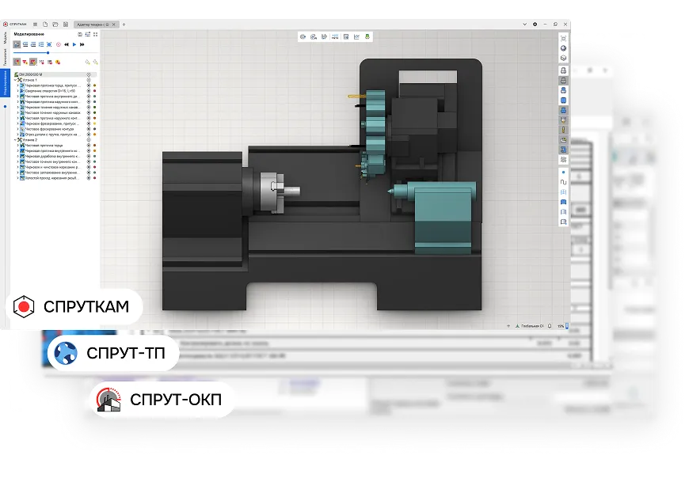
Task: Click the panel grid-layout icon in header
Action: click(x=95, y=34)
